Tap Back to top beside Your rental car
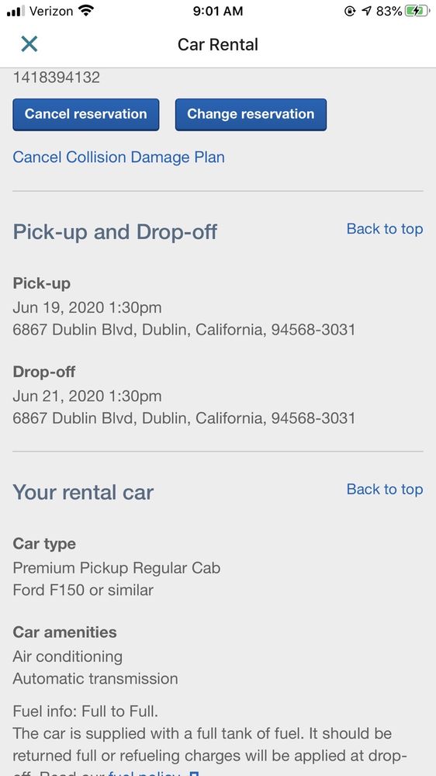The width and height of the screenshot is (436, 776). pos(385,489)
